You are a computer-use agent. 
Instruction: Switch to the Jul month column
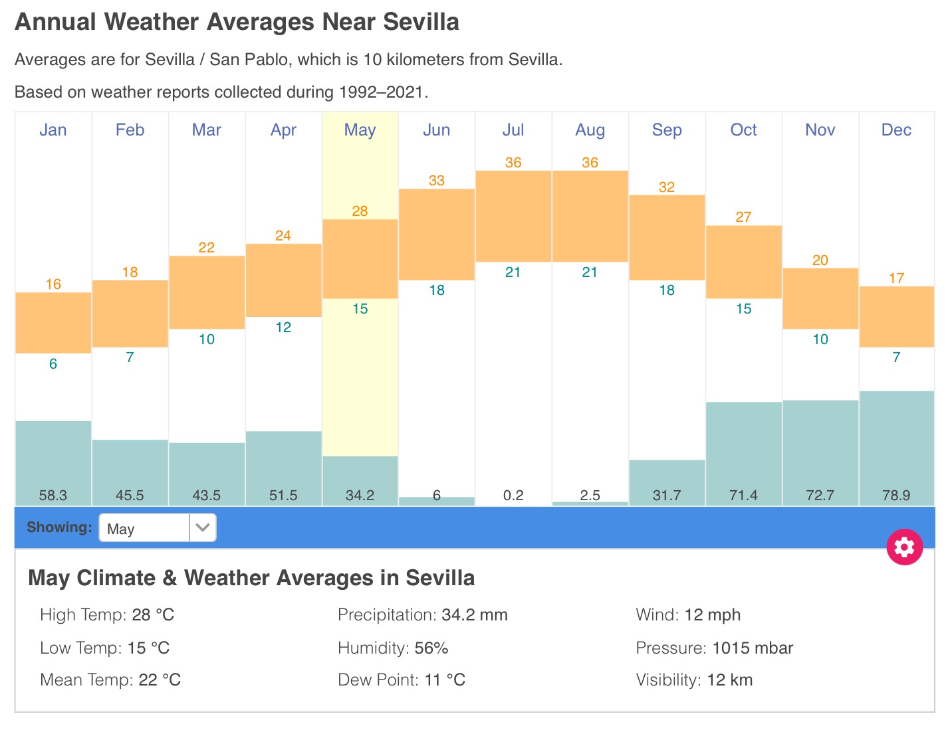513,130
